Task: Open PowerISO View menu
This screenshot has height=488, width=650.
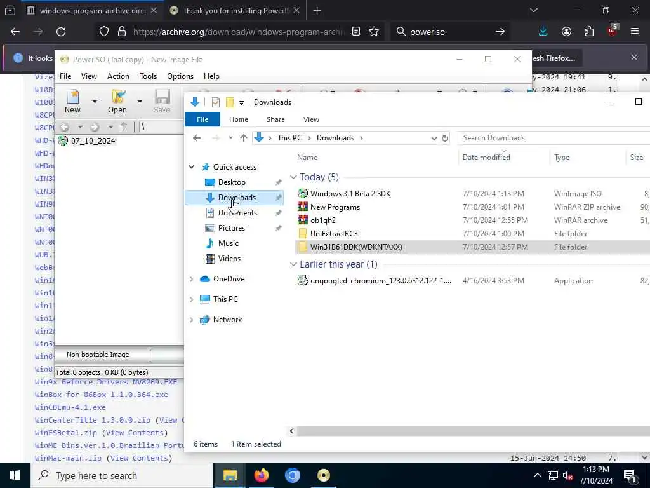Action: point(89,76)
